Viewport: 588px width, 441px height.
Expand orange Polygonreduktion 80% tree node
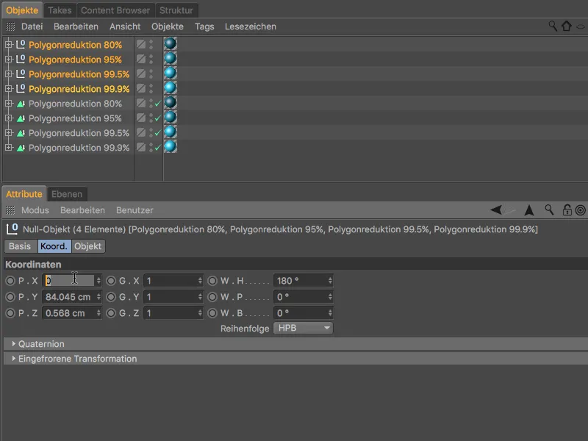[x=9, y=45]
